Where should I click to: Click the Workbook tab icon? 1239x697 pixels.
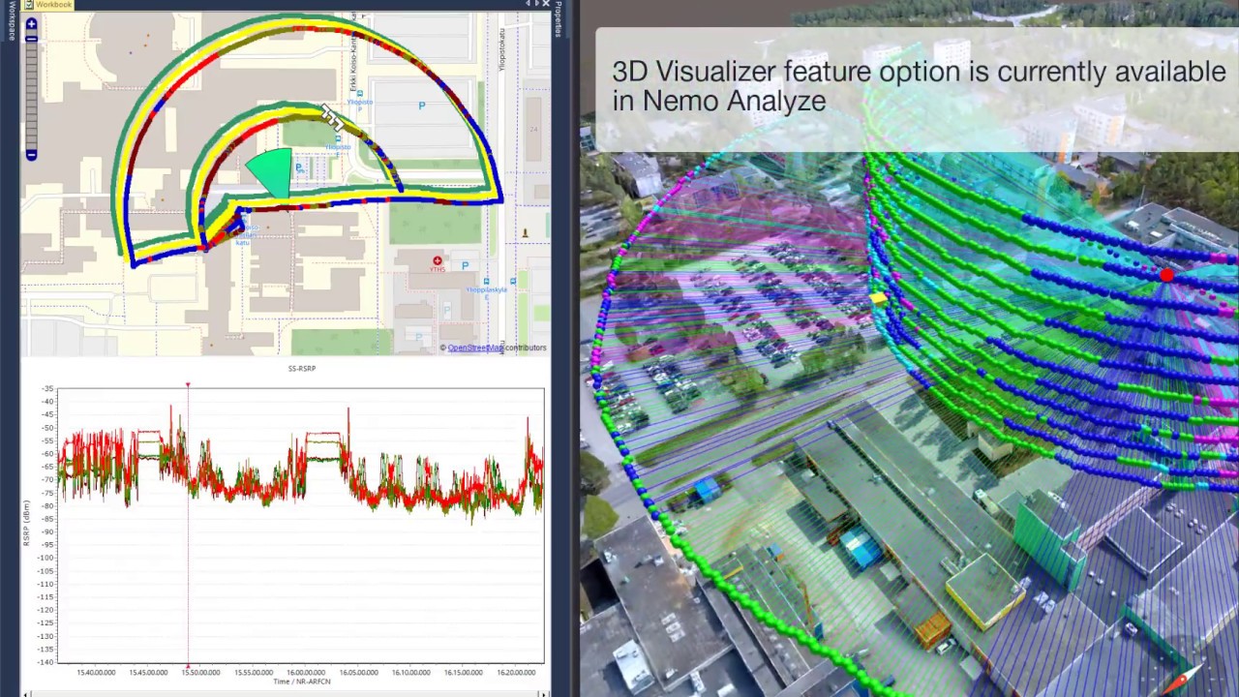(x=29, y=5)
